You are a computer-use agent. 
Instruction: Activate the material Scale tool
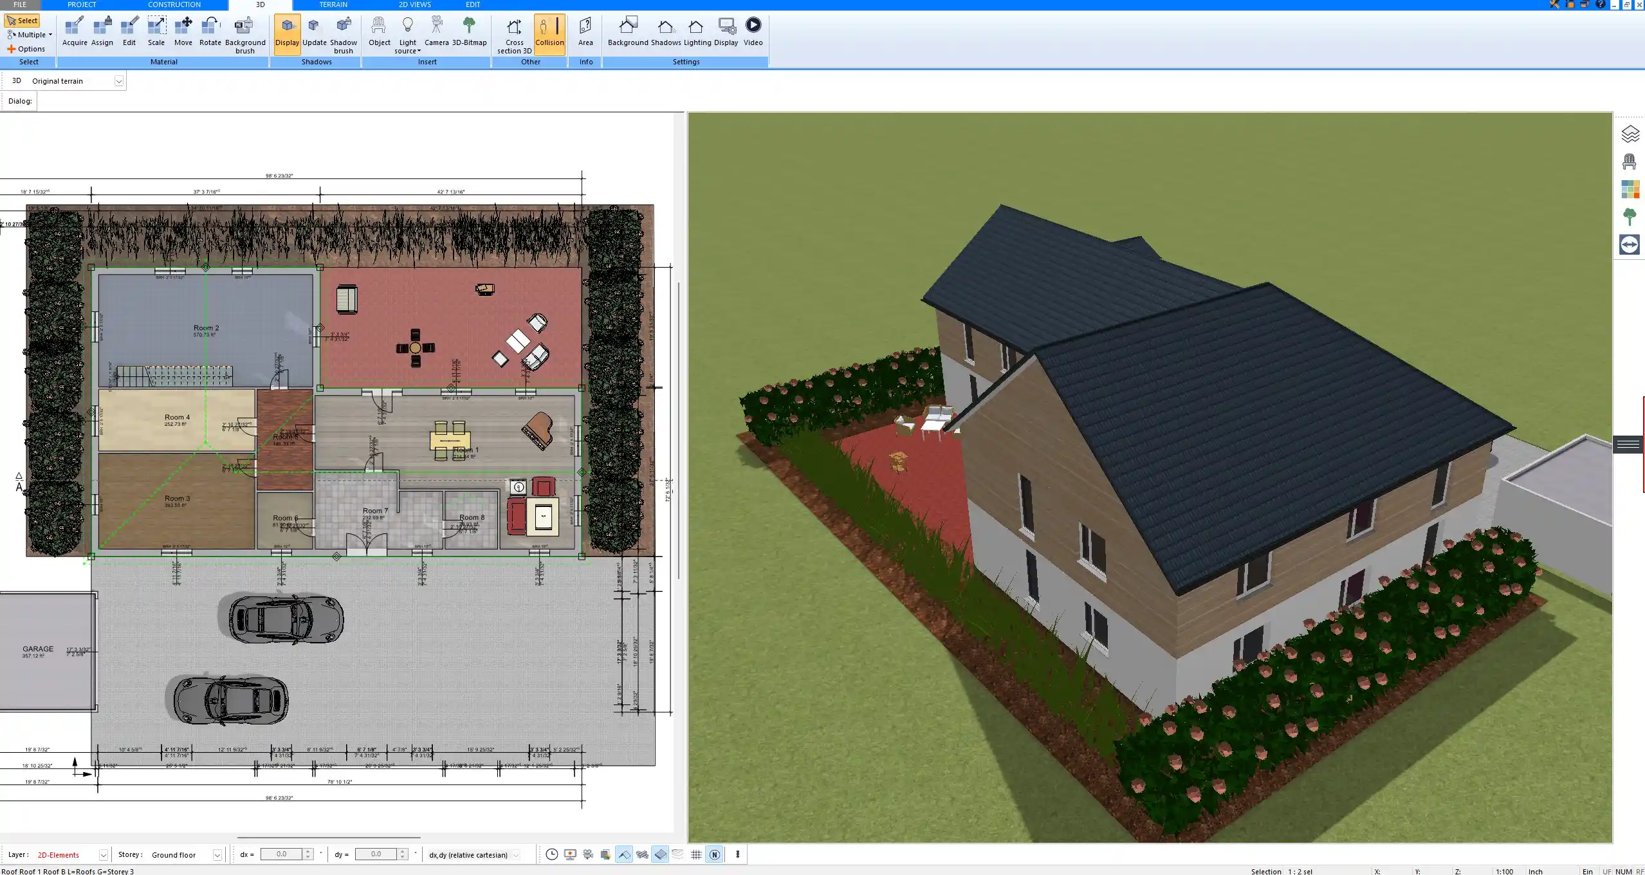[x=156, y=32]
